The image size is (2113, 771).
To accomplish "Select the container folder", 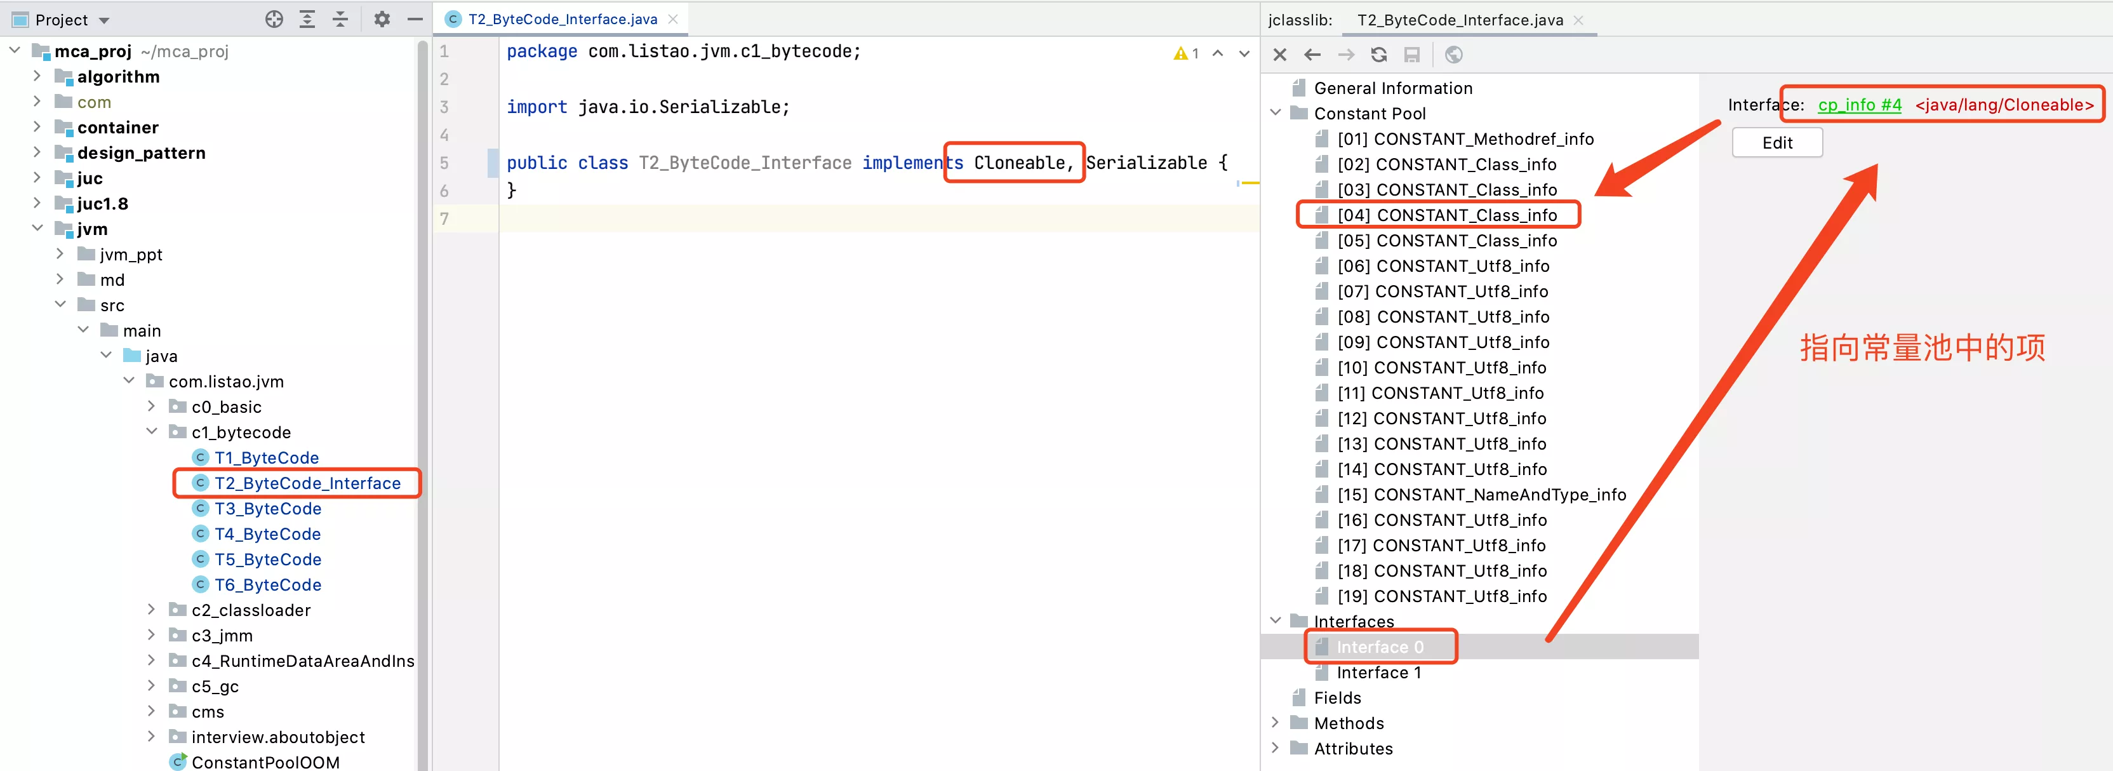I will coord(117,127).
